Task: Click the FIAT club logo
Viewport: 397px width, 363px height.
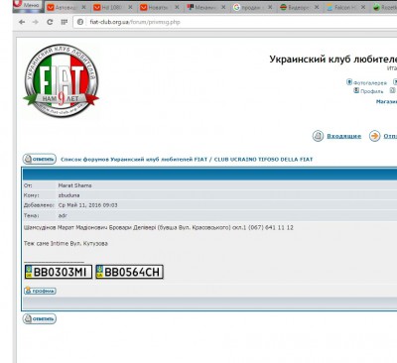Action: pyautogui.click(x=61, y=81)
